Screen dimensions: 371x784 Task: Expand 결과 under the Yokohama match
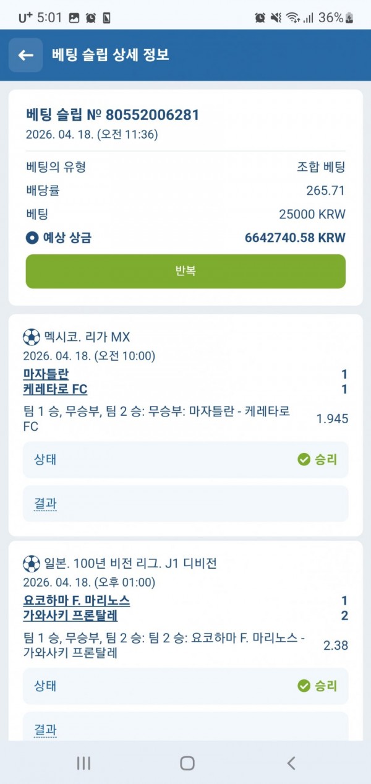click(x=45, y=730)
